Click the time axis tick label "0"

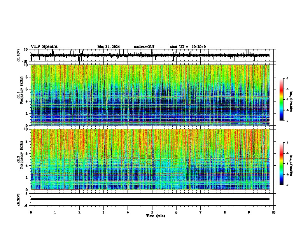point(31,212)
